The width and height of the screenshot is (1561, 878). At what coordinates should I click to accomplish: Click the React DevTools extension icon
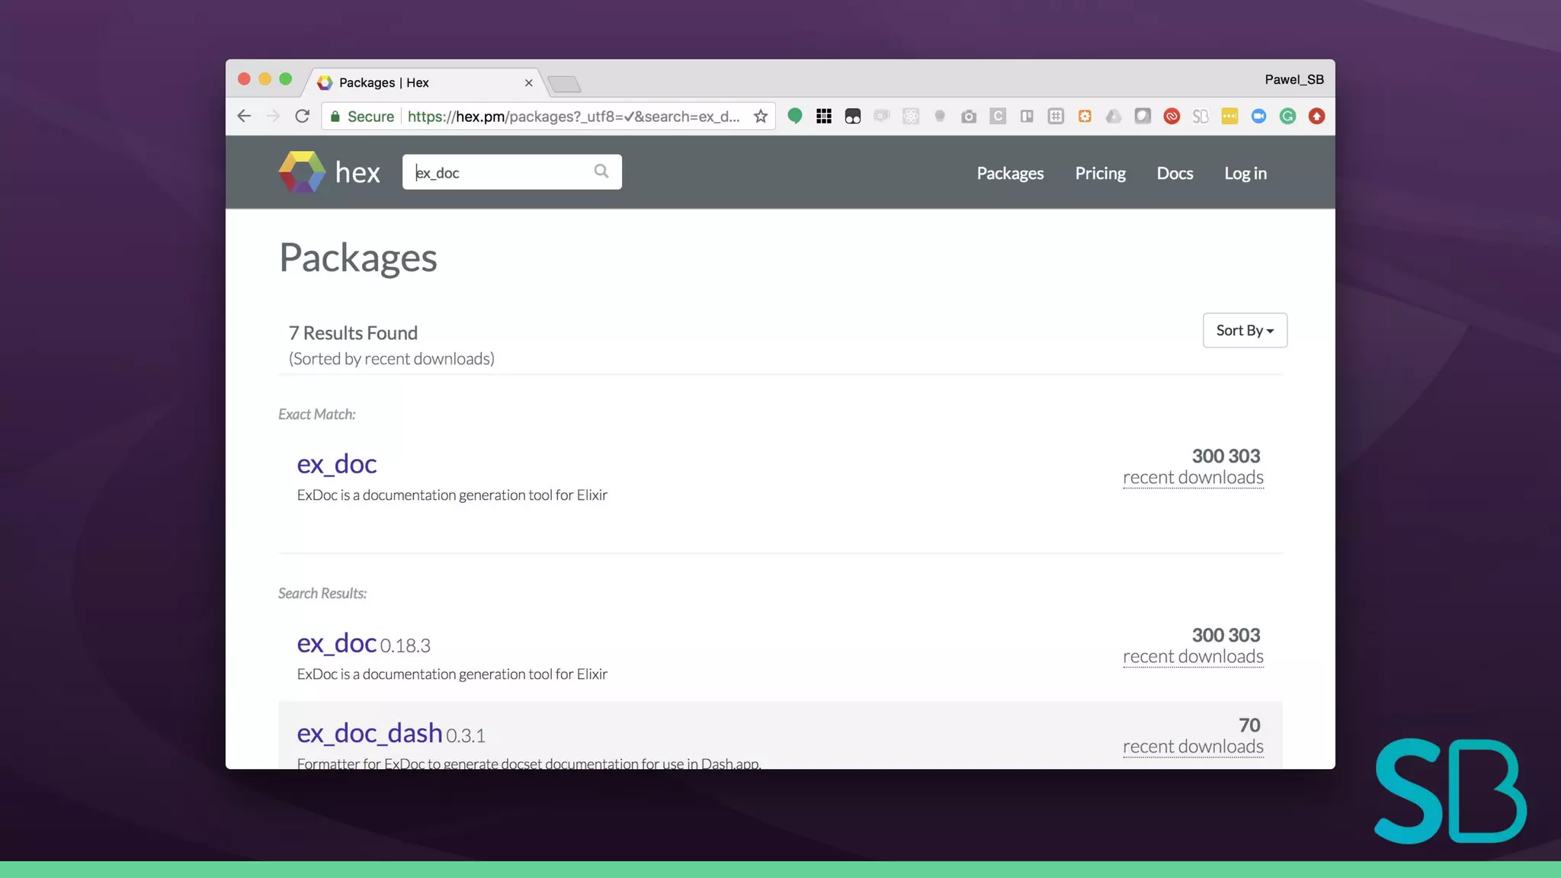tap(910, 117)
